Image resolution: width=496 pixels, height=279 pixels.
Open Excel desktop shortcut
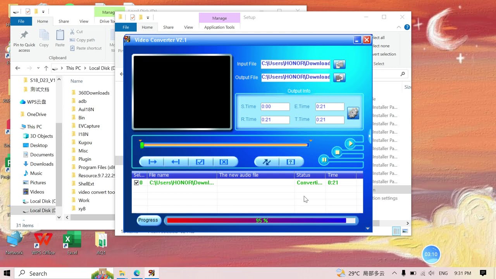coord(72,243)
